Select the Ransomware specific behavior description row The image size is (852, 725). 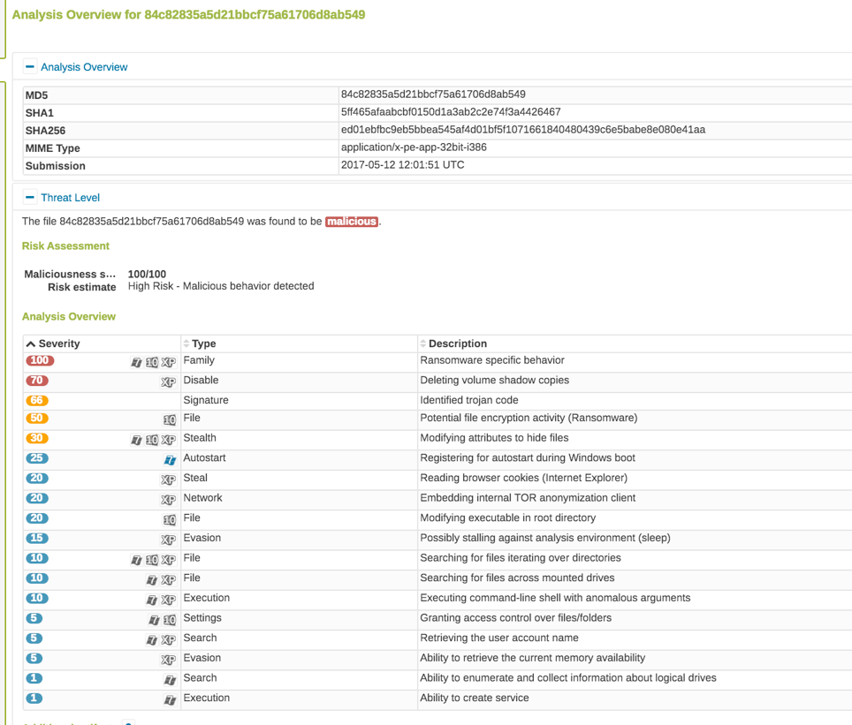[491, 360]
